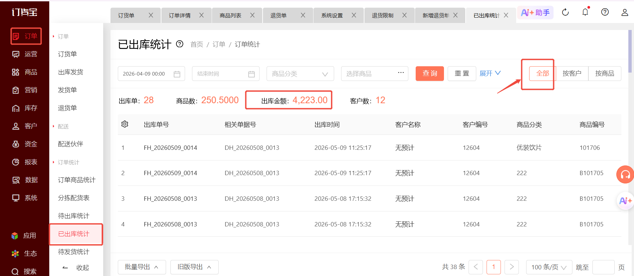Open the 数据 sidebar module
The image size is (634, 276).
click(25, 180)
